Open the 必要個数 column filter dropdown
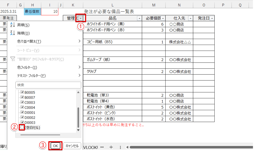 coord(163,18)
